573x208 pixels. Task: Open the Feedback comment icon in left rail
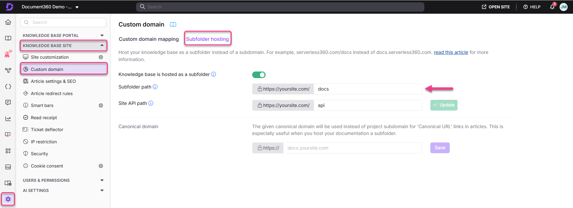(x=8, y=103)
